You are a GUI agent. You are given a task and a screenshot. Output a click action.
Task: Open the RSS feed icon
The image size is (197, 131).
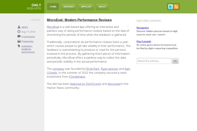(x=176, y=7)
